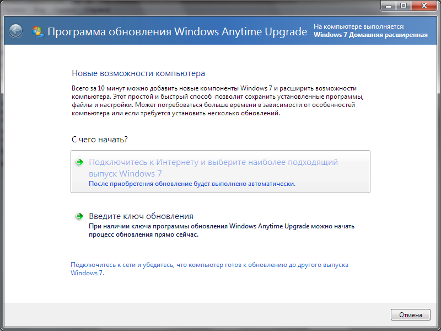441x331 pixels.
Task: Click title 'Программа обновления Windows Anytime Upgrade'
Action: [x=177, y=31]
